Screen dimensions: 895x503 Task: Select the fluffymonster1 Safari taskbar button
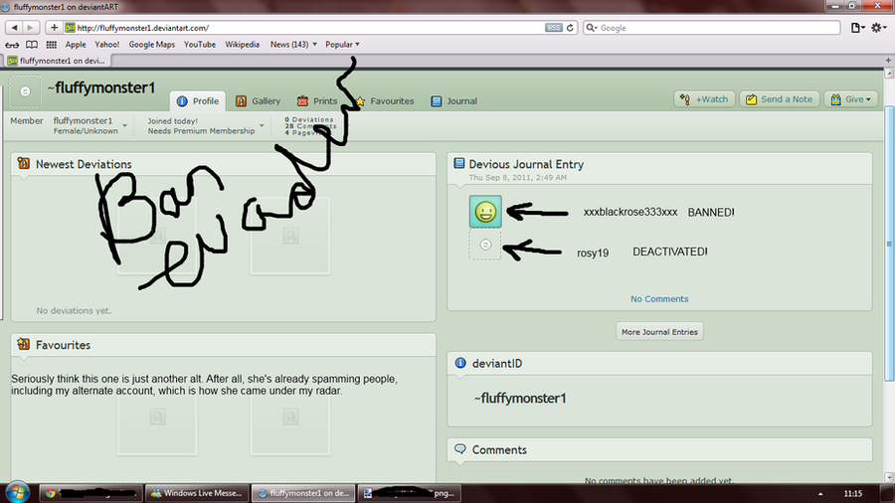pos(303,493)
